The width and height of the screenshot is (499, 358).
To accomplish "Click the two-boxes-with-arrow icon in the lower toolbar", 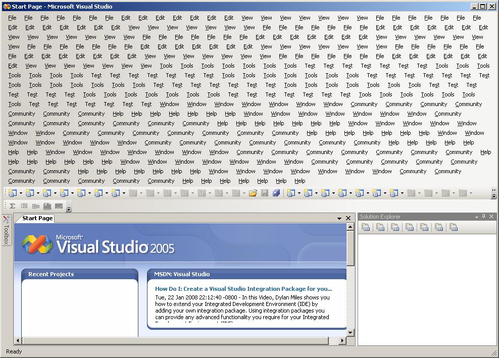I will tap(36, 206).
